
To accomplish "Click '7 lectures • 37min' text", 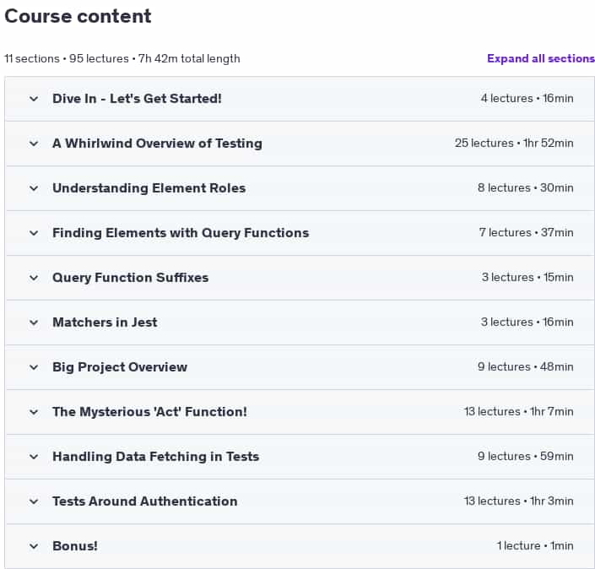I will pos(527,233).
